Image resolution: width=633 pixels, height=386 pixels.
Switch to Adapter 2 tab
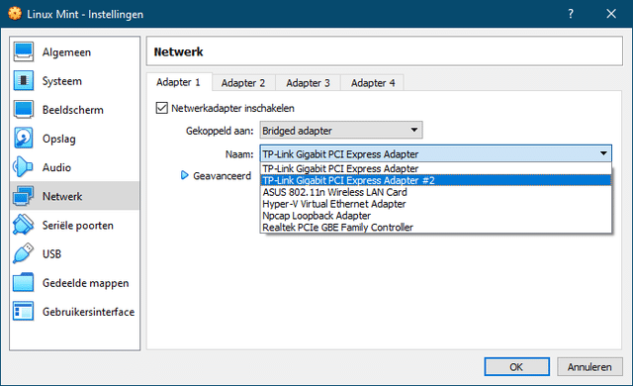(x=243, y=83)
